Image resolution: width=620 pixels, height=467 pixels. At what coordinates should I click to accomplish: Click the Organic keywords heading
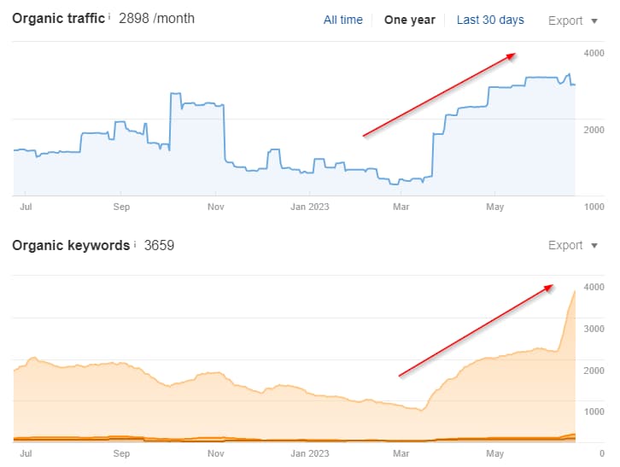[70, 245]
